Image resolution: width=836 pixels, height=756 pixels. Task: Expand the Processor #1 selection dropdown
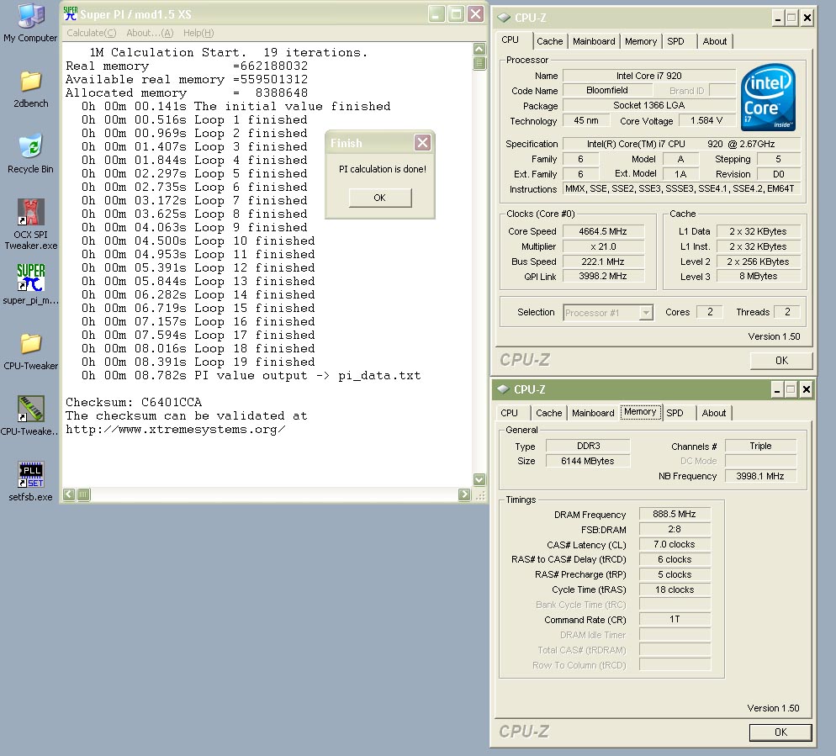(646, 313)
